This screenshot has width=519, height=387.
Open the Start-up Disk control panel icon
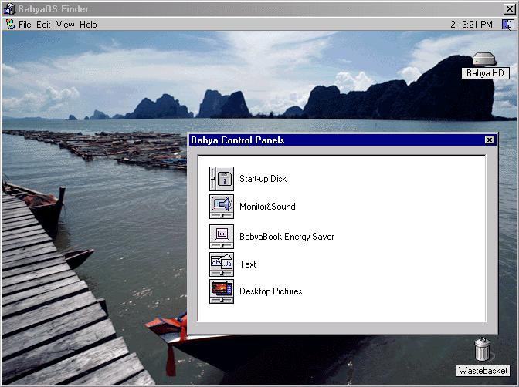[222, 179]
